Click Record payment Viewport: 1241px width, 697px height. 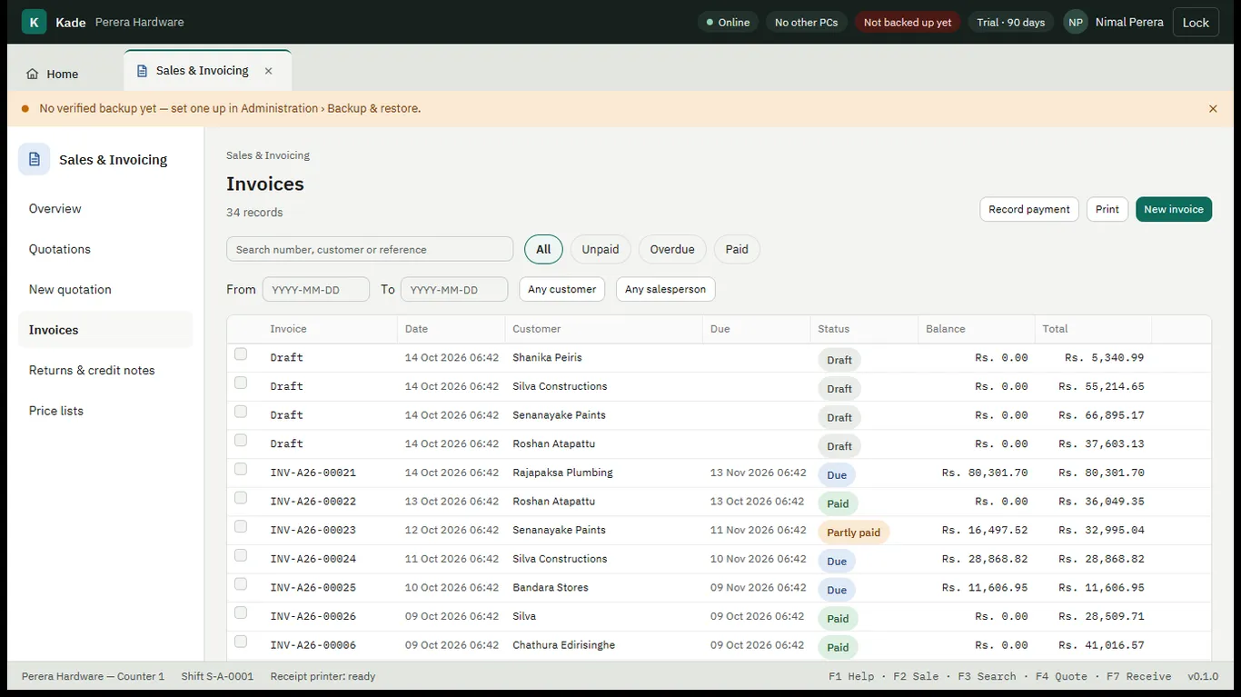[x=1029, y=209]
